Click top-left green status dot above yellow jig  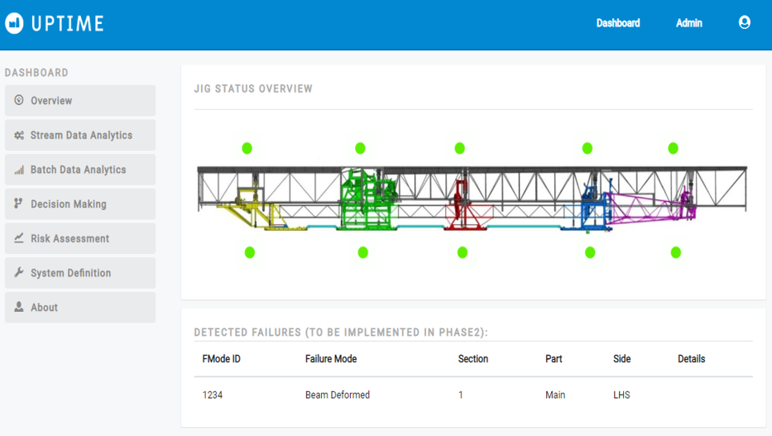[247, 148]
